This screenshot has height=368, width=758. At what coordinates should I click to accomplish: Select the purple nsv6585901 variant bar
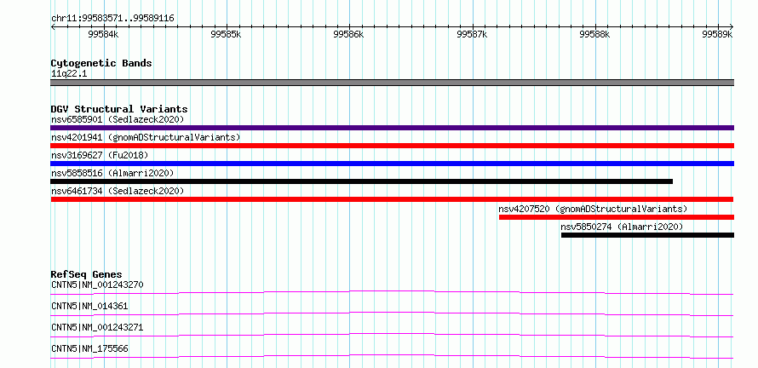392,128
